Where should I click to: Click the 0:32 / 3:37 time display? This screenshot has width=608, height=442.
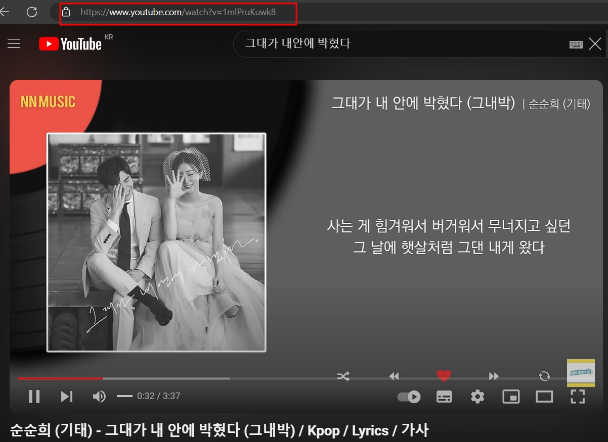(x=159, y=396)
